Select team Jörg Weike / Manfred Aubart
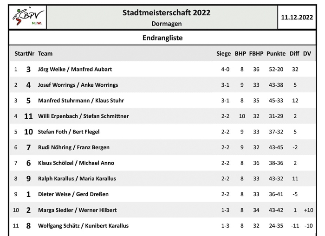This screenshot has height=236, width=325. (75, 70)
